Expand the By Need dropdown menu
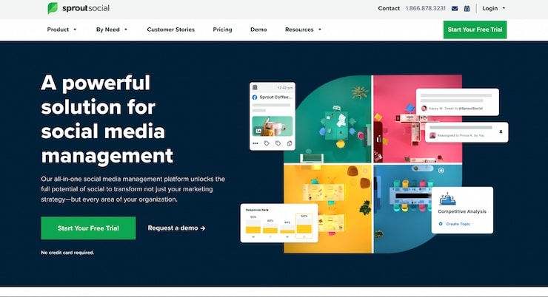This screenshot has width=548, height=297. (112, 30)
